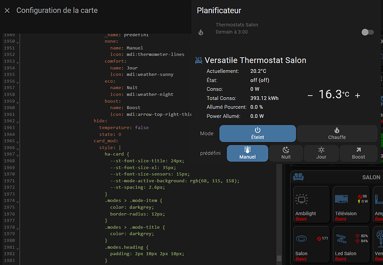Click the radiator icon beside Versatile Thermostat Salon
This screenshot has width=383, height=265.
(199, 60)
